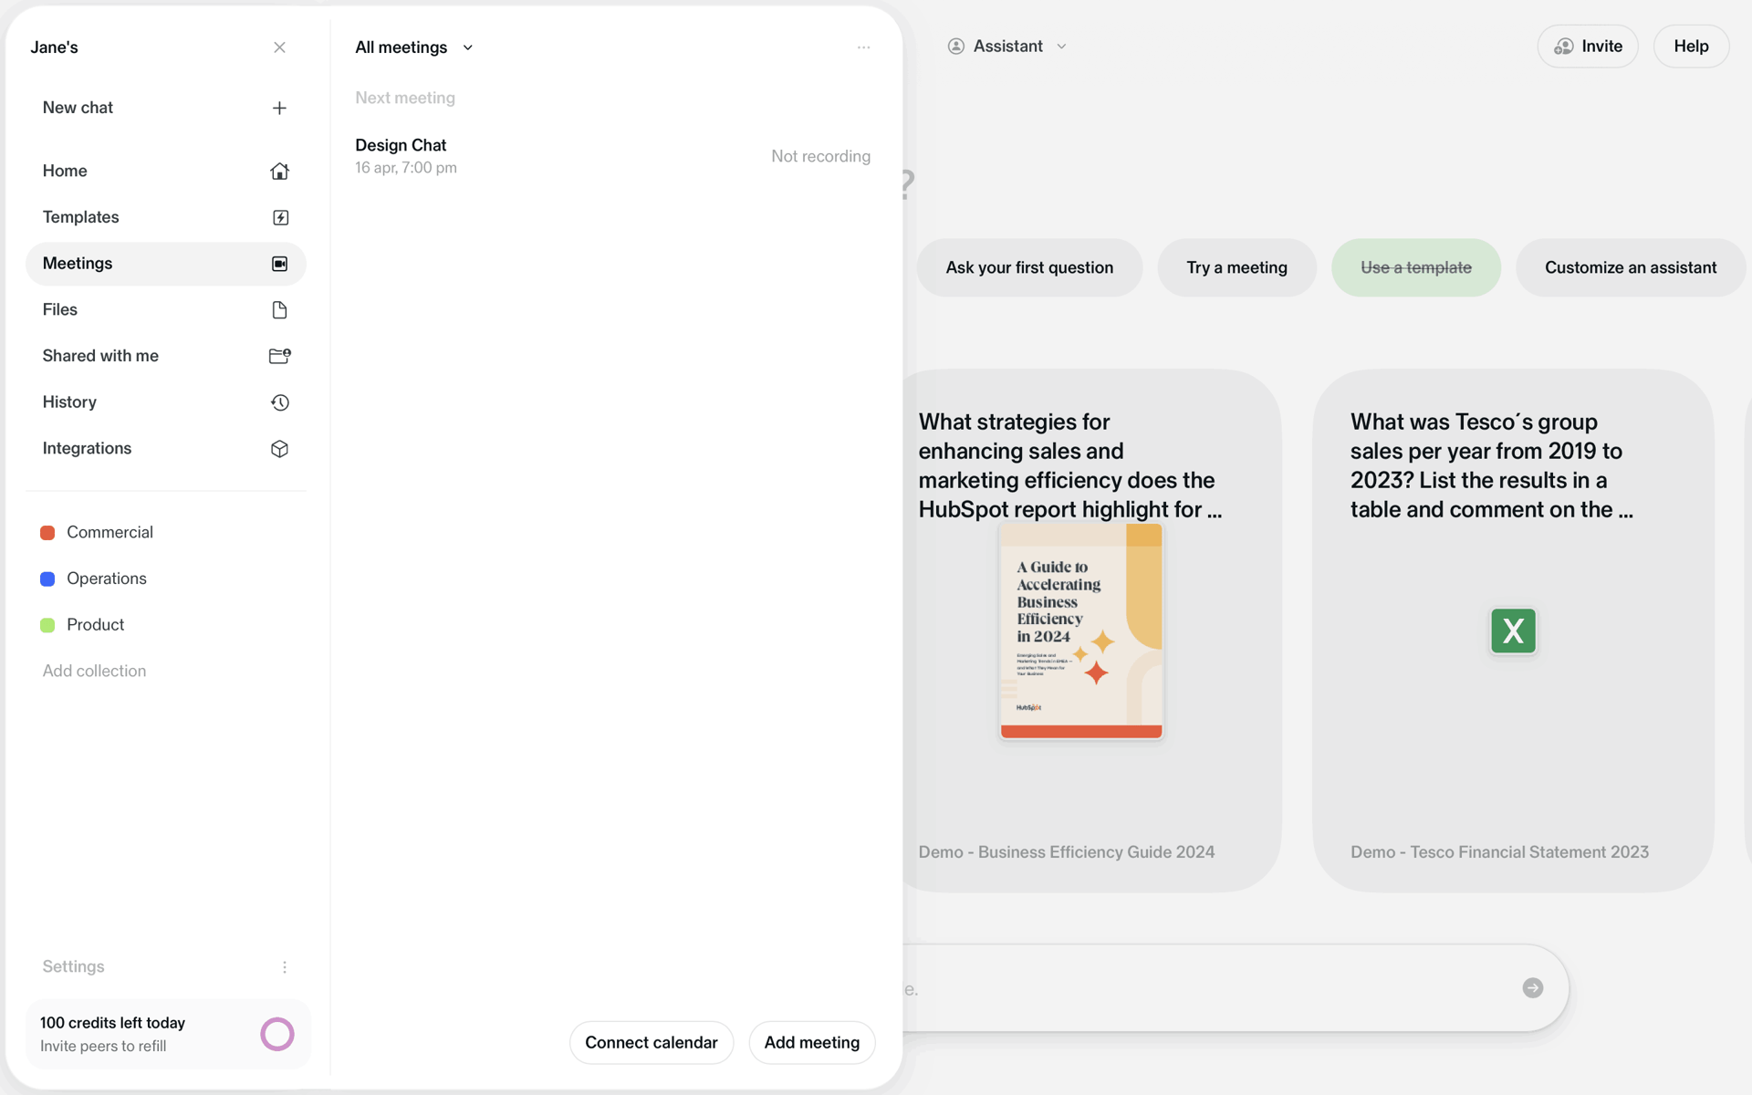The image size is (1752, 1095).
Task: Click the send arrow in chat input
Action: (1533, 988)
